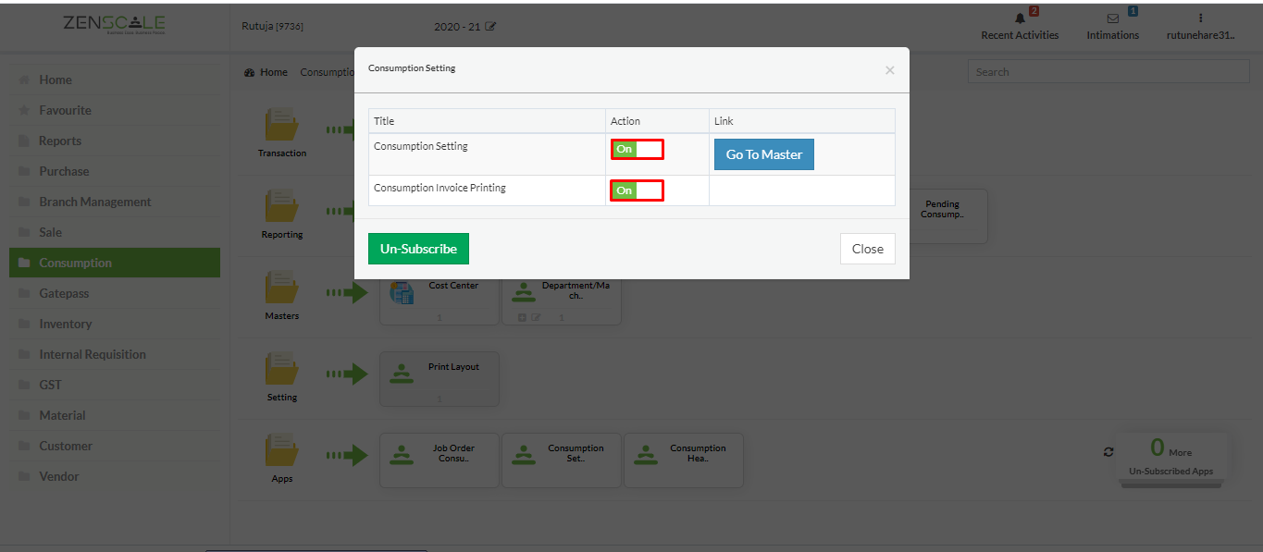Open Customer in the sidebar
1263x552 pixels.
[115, 446]
